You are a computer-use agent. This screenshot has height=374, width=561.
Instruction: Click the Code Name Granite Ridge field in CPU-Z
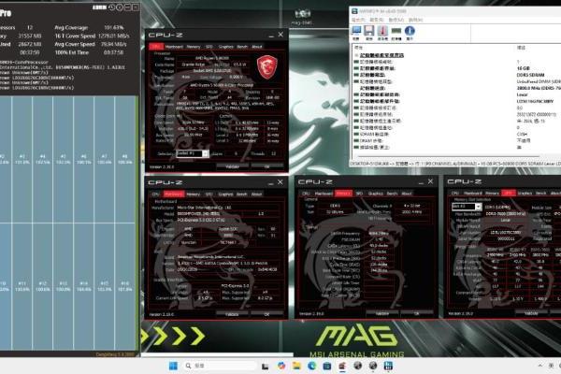(x=194, y=65)
